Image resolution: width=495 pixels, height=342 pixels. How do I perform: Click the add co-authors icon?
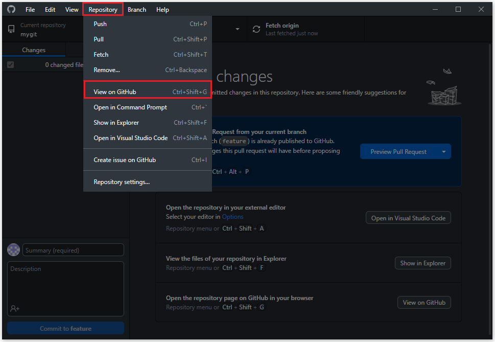point(14,308)
